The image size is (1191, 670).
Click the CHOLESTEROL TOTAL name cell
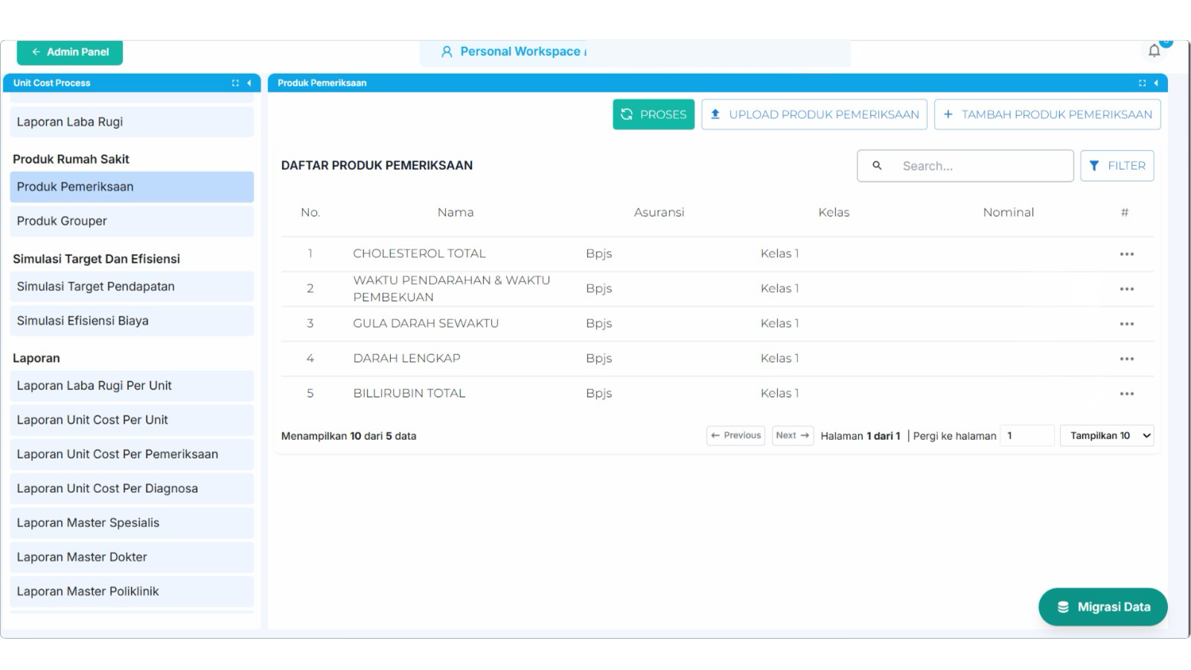point(419,254)
